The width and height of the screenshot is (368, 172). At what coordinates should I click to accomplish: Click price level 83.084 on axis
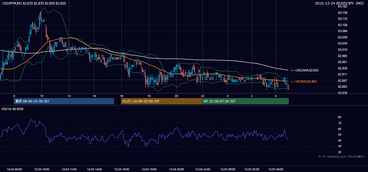pos(343,31)
